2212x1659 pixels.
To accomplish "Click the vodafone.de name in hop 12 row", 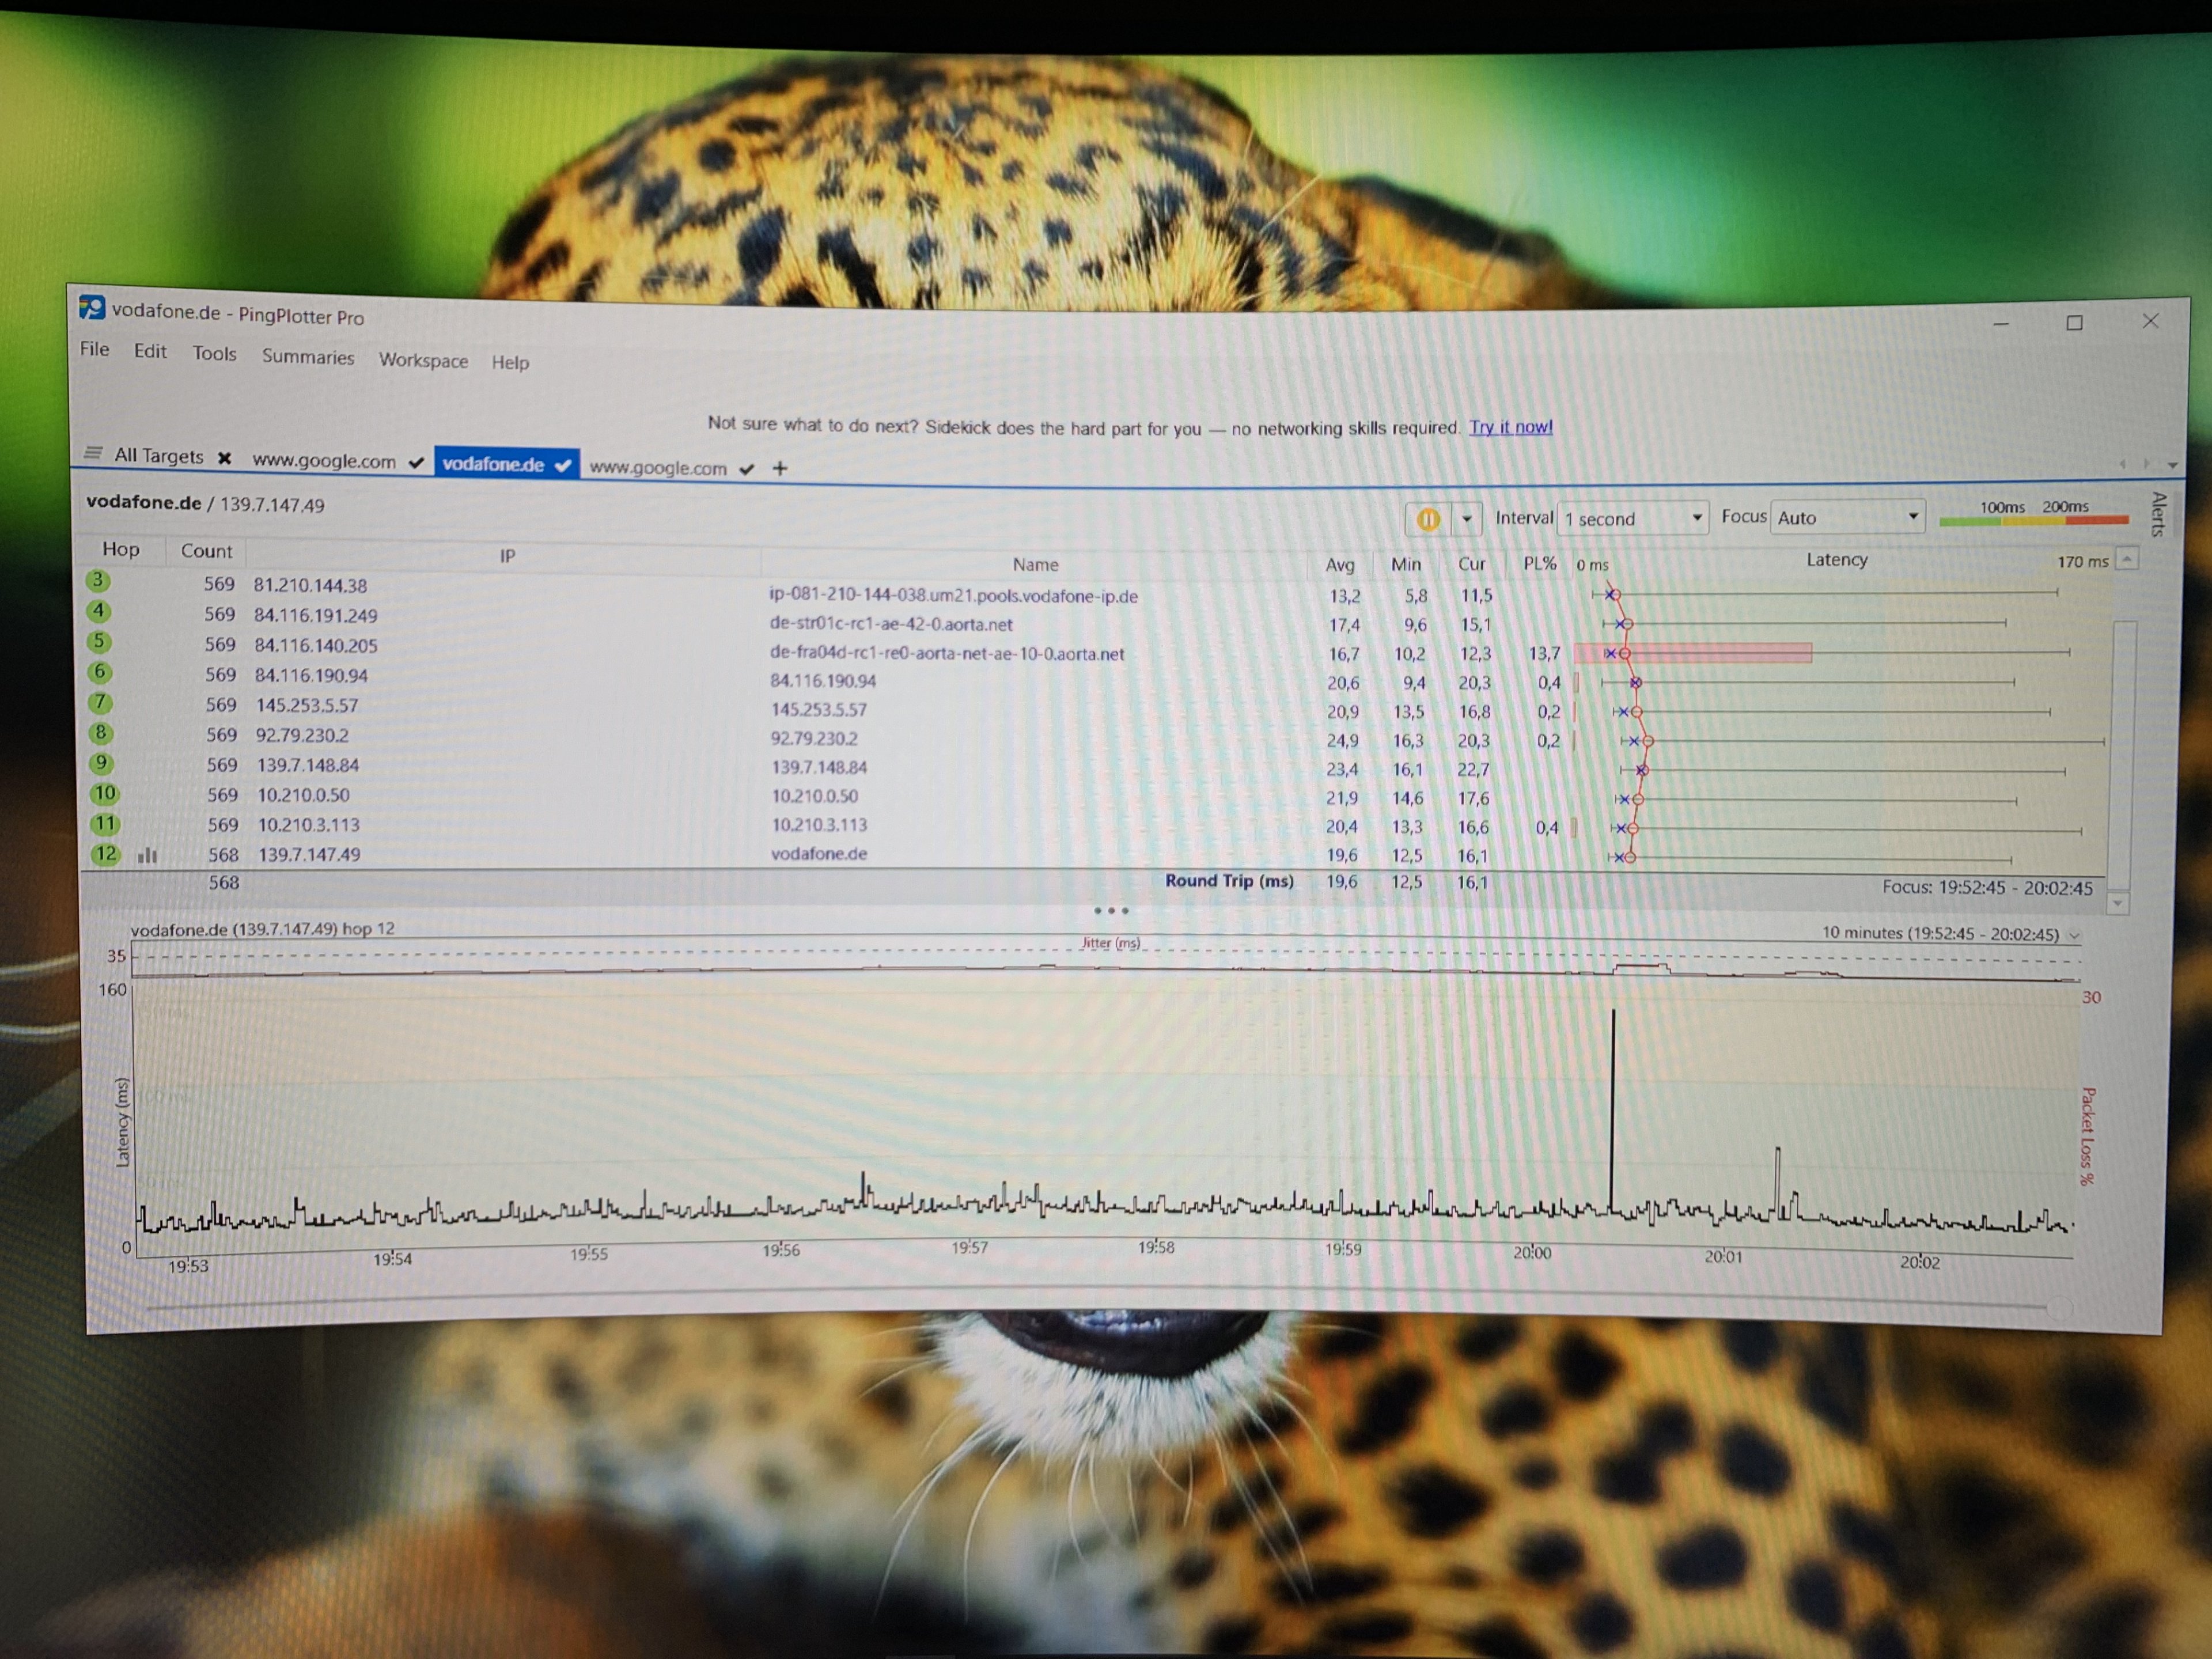I will click(819, 854).
